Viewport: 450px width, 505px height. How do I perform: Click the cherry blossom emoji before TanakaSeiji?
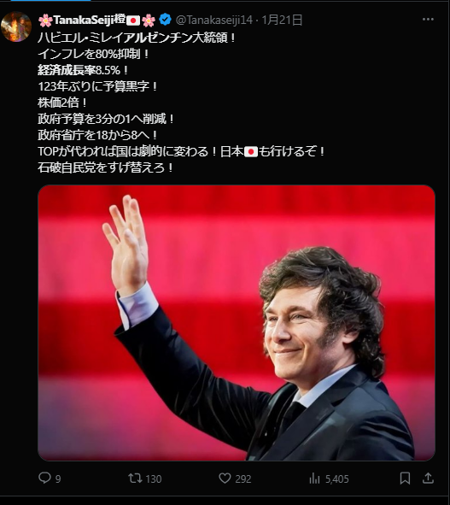[x=45, y=21]
